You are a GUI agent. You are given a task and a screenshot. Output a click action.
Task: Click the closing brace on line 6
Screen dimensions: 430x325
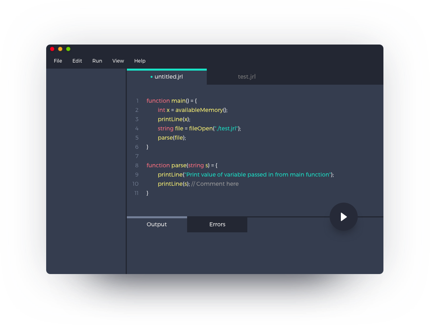click(x=147, y=147)
